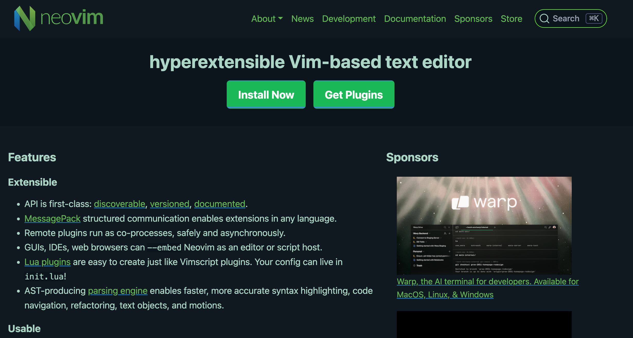Open the discoverable API link
Screen dimensions: 633x338
(119, 204)
